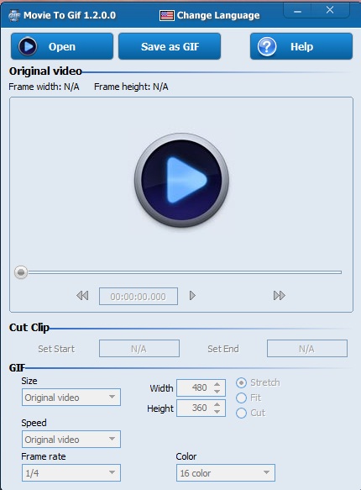Click the Save as GIF button
The width and height of the screenshot is (361, 490).
tap(170, 46)
